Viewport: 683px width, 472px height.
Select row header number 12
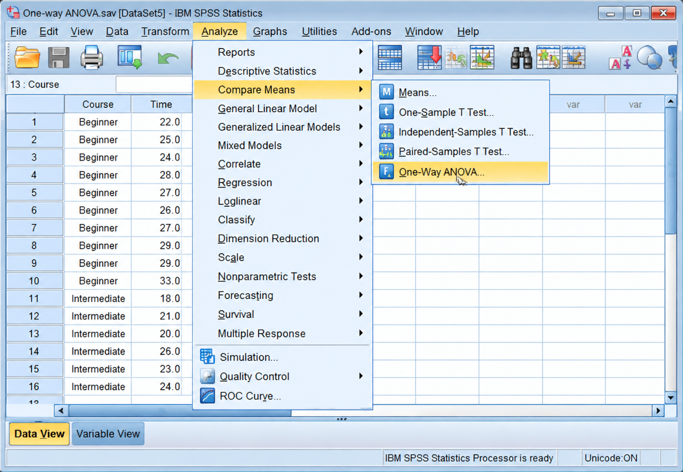point(34,316)
